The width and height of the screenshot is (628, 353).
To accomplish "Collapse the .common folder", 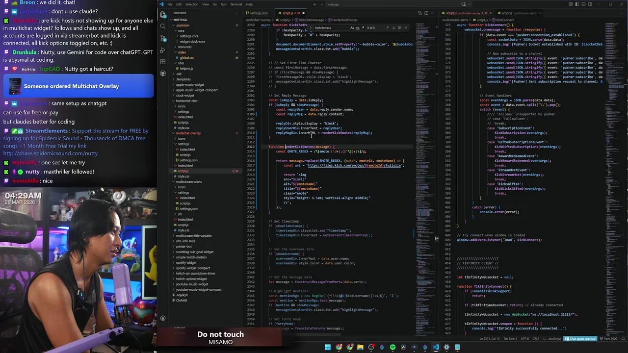I will [183, 25].
